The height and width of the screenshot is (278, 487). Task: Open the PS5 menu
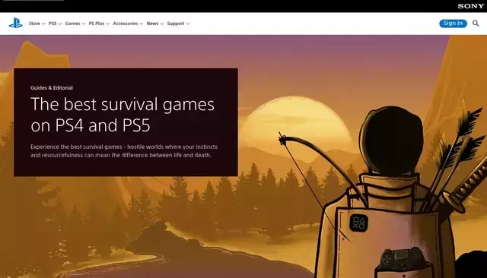pos(53,24)
